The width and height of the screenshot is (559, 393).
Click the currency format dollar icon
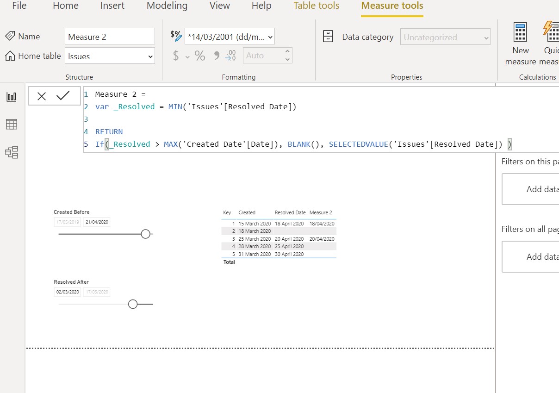[176, 56]
